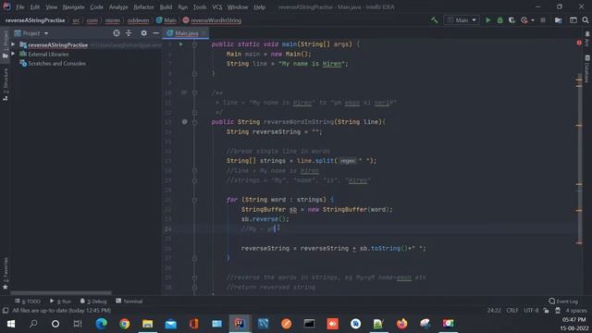Run with coverage icon in toolbar
This screenshot has height=333, width=592.
tap(512, 20)
